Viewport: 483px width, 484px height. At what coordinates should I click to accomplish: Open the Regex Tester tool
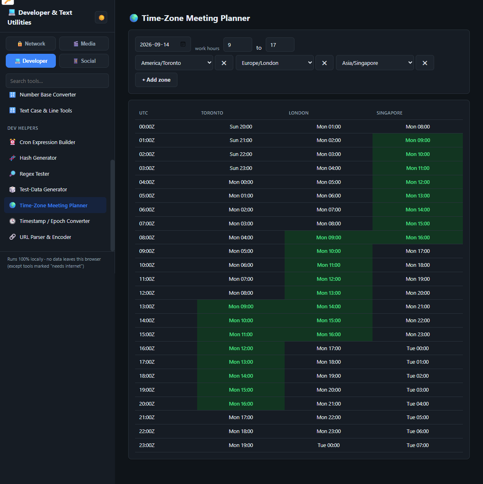(55, 174)
